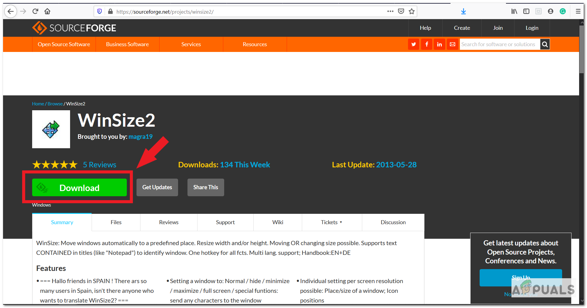The width and height of the screenshot is (587, 308).
Task: Click the five-star rating
Action: 55,165
